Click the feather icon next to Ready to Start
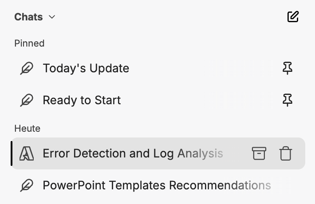315x204 pixels. point(27,100)
